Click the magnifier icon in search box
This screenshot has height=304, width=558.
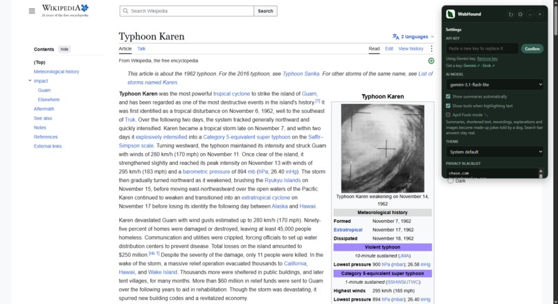(x=125, y=11)
